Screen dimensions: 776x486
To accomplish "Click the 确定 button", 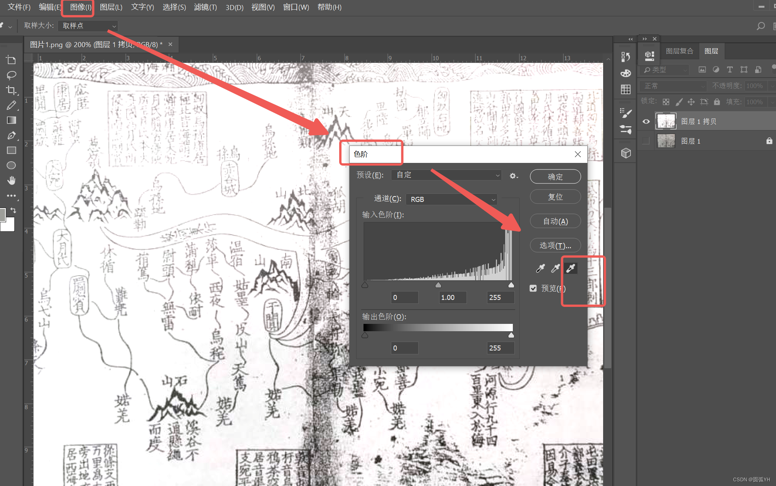I will pos(555,177).
